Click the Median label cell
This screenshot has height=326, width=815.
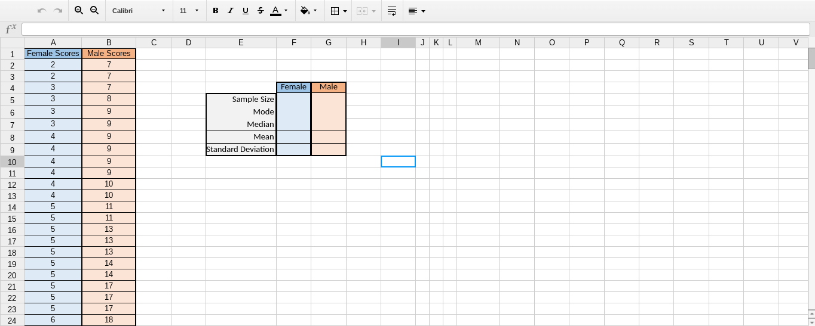click(241, 125)
